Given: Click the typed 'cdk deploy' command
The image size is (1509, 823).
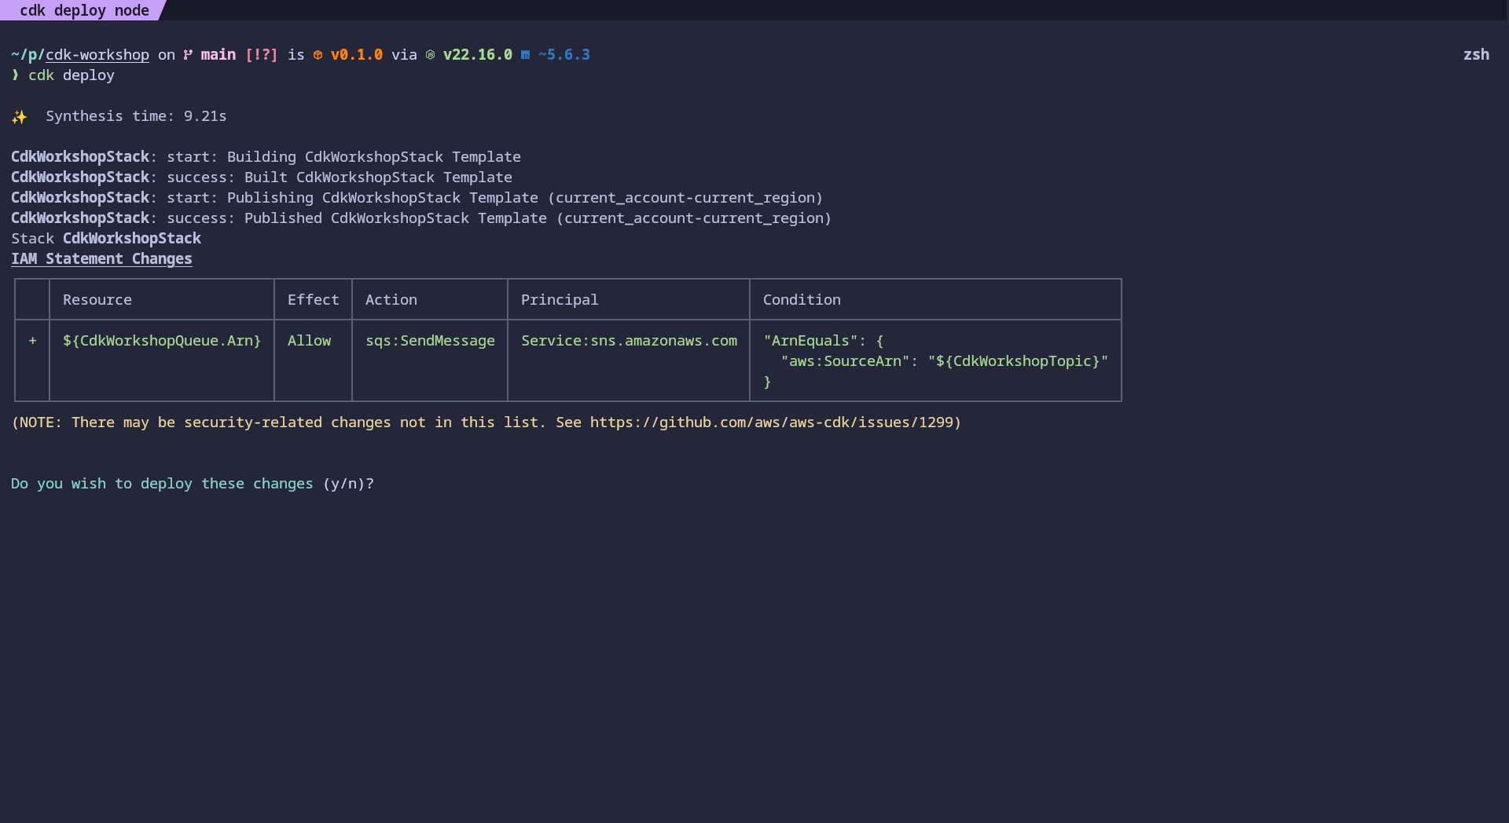Looking at the screenshot, I should point(72,75).
